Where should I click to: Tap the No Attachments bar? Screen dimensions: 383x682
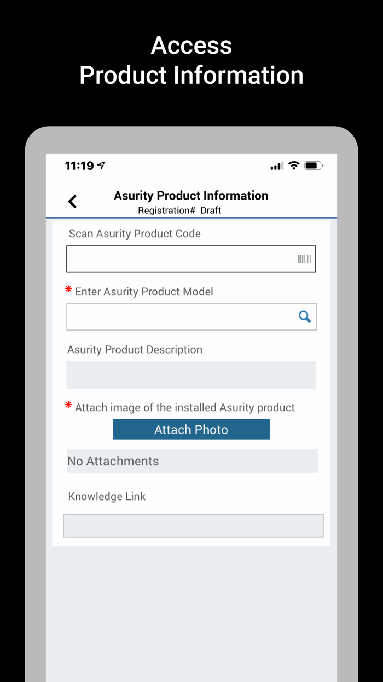(191, 461)
